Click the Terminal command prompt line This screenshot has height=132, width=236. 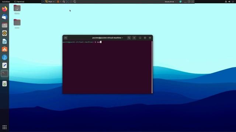[82, 42]
